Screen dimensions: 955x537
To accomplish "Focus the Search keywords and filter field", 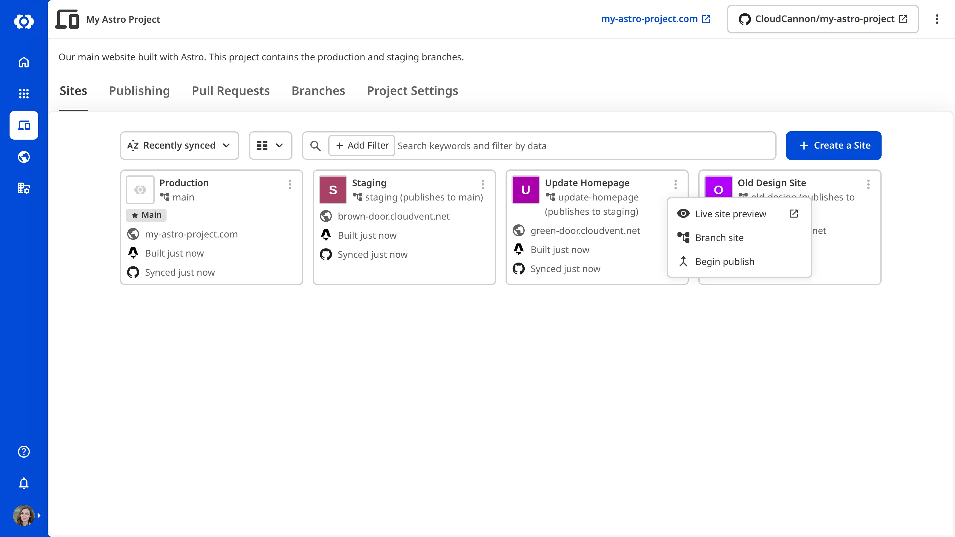I will pyautogui.click(x=585, y=146).
